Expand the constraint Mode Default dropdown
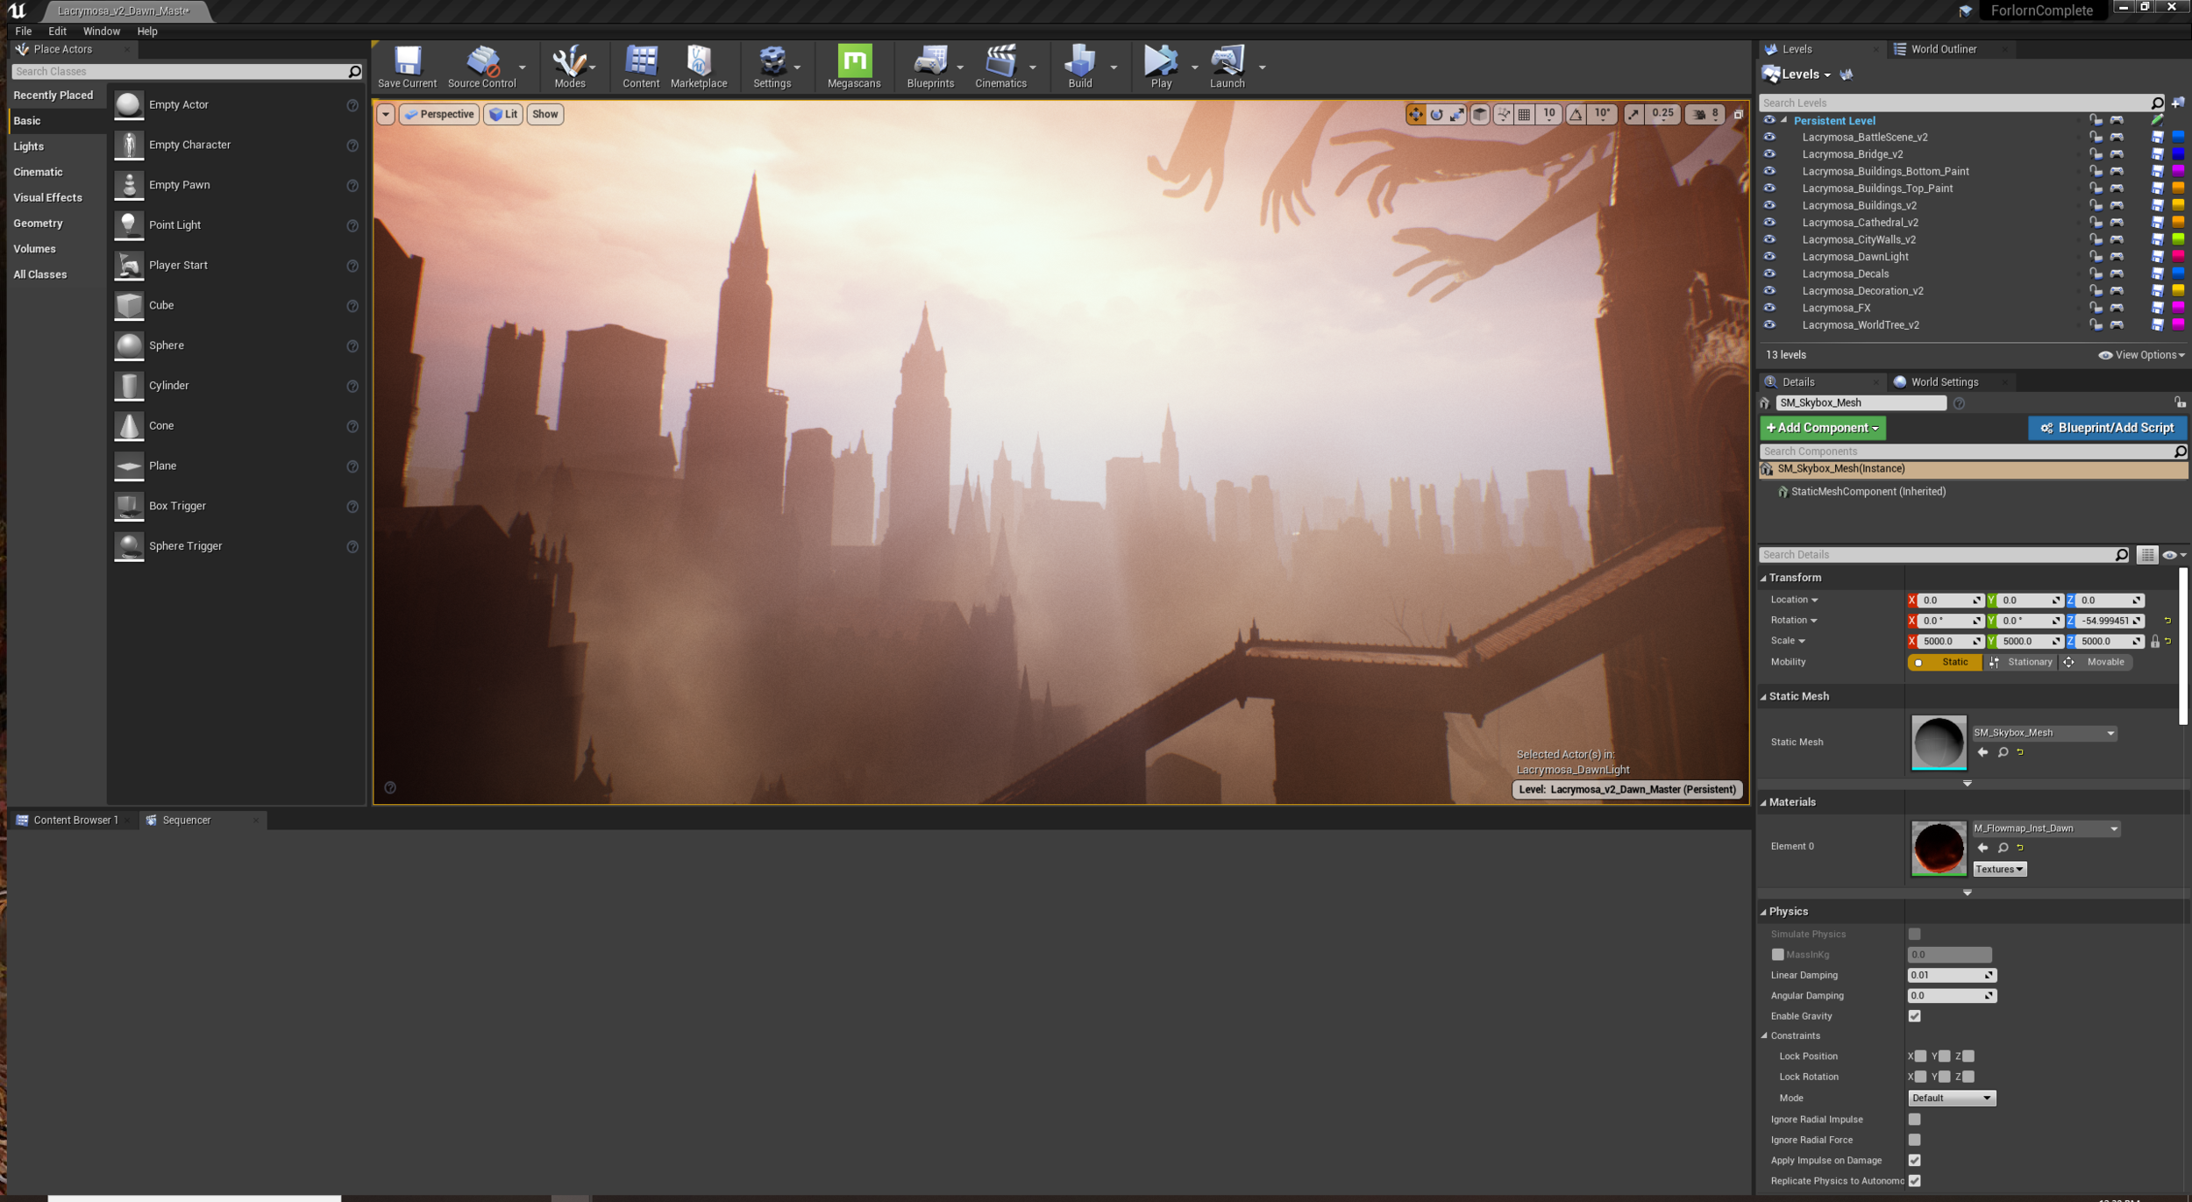The width and height of the screenshot is (2192, 1202). pos(1951,1098)
